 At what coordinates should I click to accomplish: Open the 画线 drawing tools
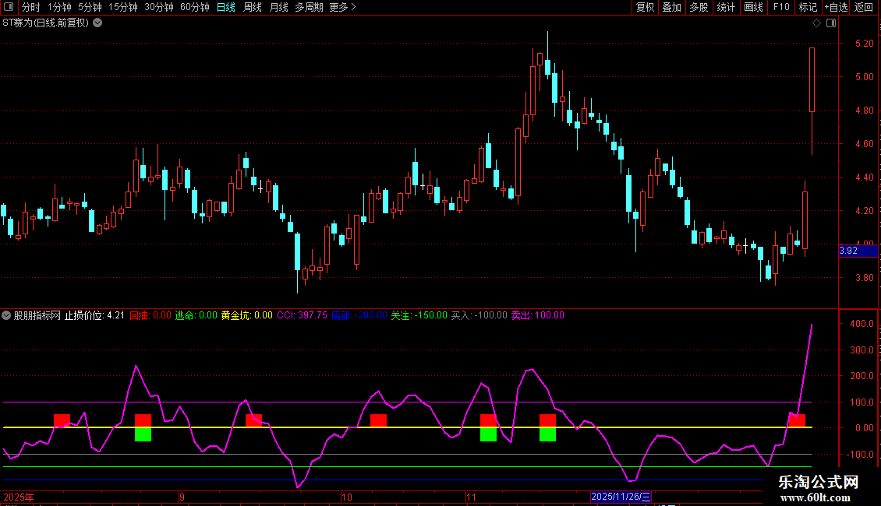click(753, 7)
